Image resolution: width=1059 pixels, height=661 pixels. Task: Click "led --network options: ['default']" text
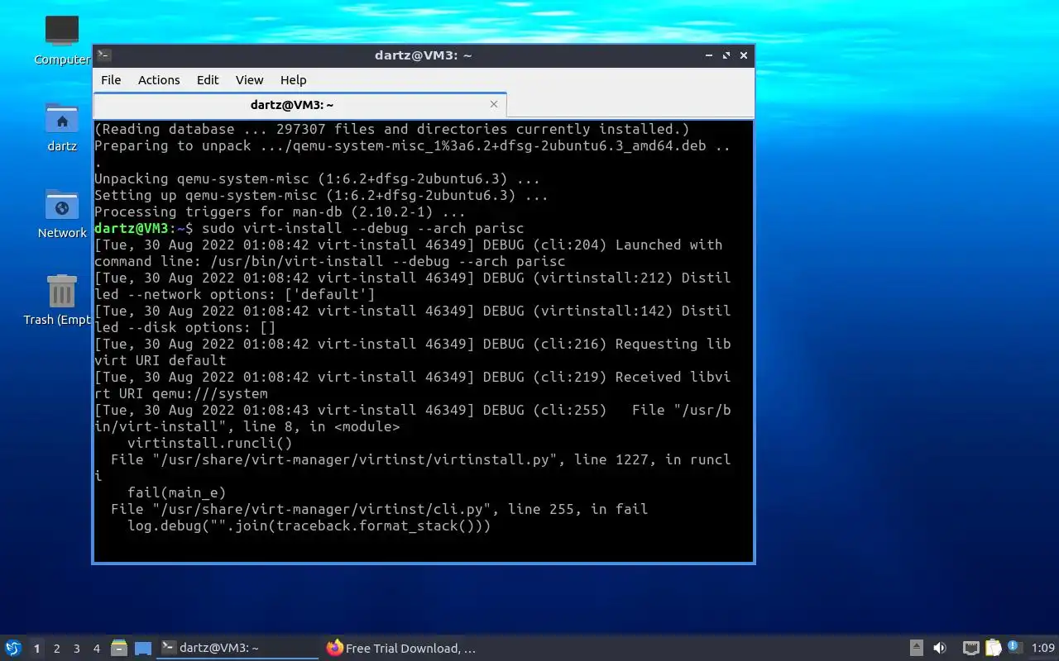(235, 294)
